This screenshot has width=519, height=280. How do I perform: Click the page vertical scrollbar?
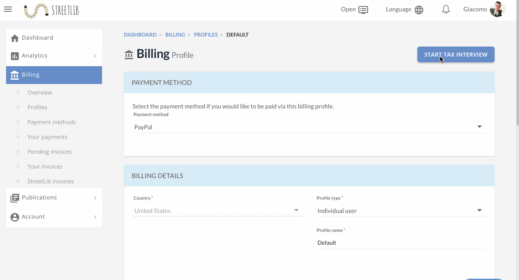(x=517, y=63)
